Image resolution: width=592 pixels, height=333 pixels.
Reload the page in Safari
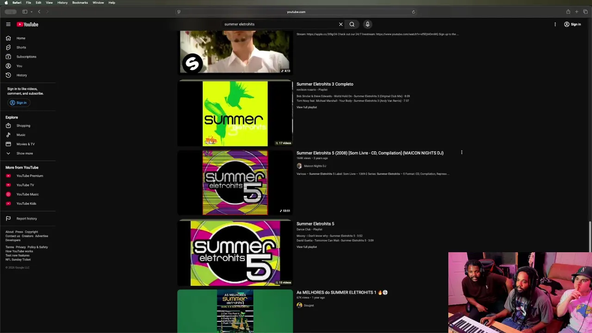[x=413, y=12]
